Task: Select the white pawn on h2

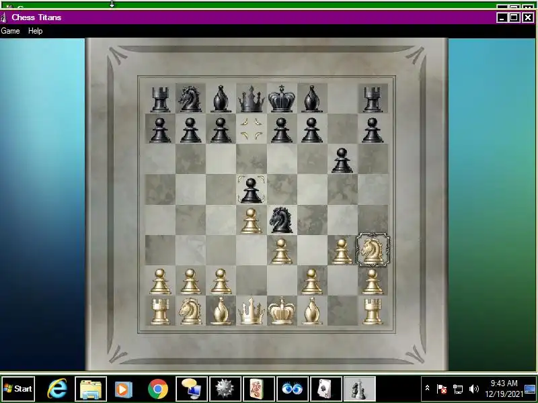Action: point(373,281)
